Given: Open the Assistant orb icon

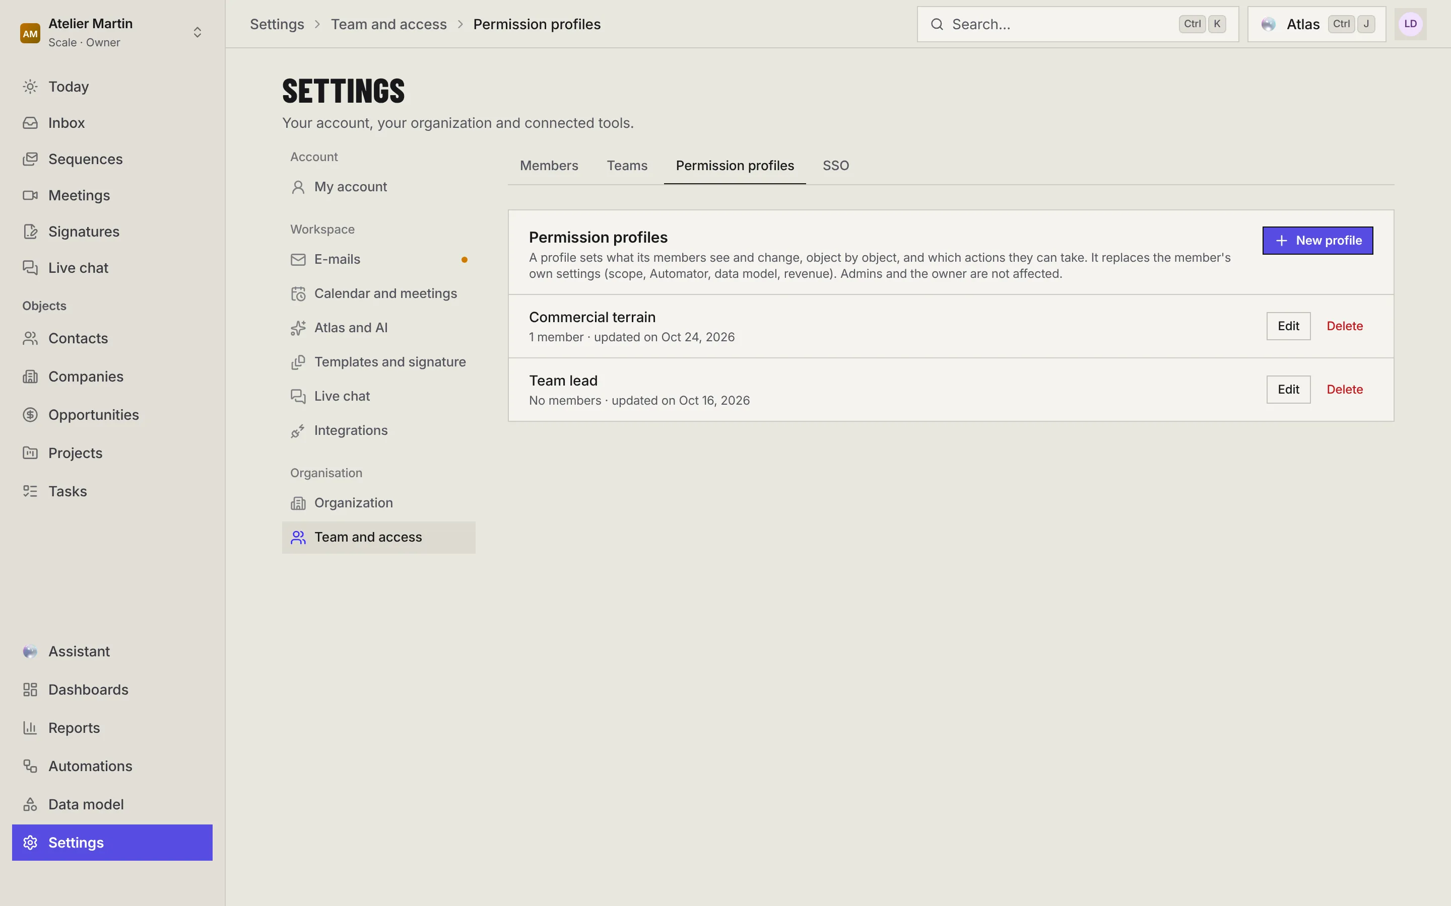Looking at the screenshot, I should 30,651.
